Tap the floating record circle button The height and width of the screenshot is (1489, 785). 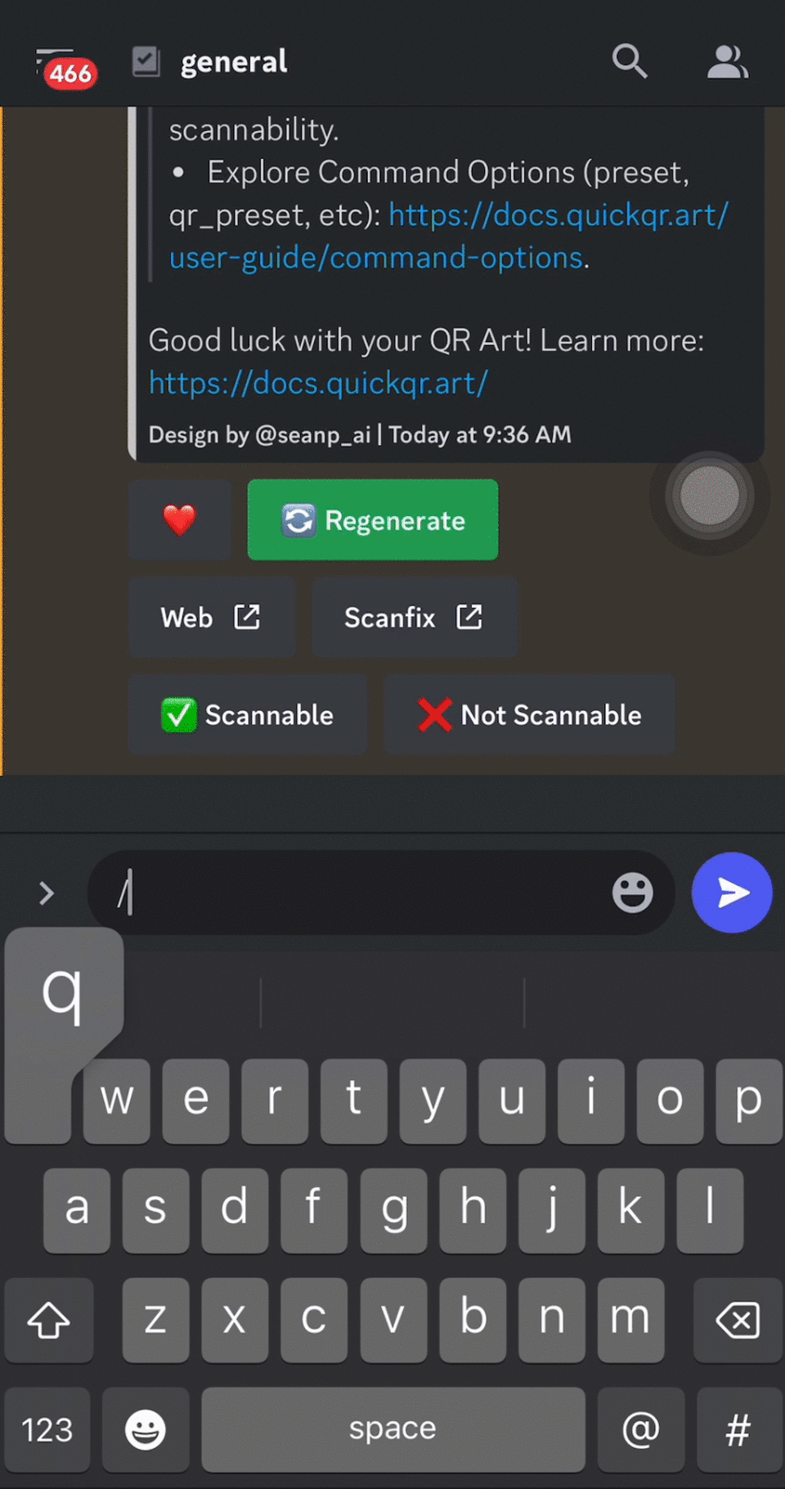tap(709, 495)
